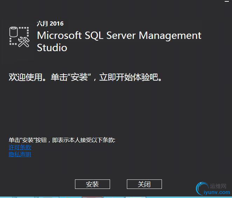Click the "单击“安装”按钮，即表示本人接受以下条款" notice
Image resolution: width=232 pixels, height=198 pixels.
click(x=62, y=140)
